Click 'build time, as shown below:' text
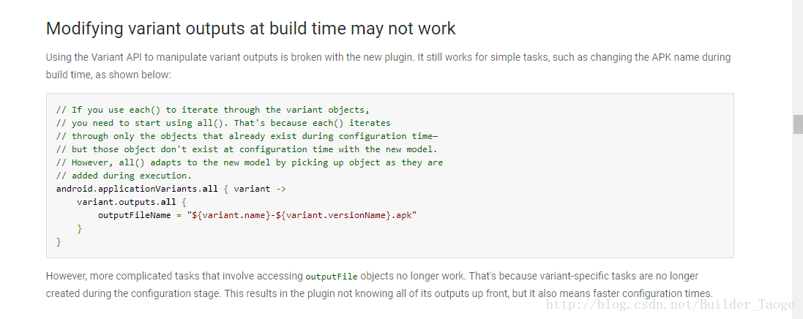This screenshot has width=803, height=319. tap(108, 74)
